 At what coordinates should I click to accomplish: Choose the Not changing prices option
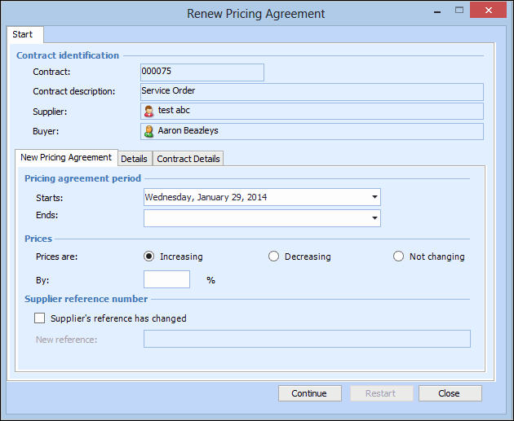click(x=399, y=257)
